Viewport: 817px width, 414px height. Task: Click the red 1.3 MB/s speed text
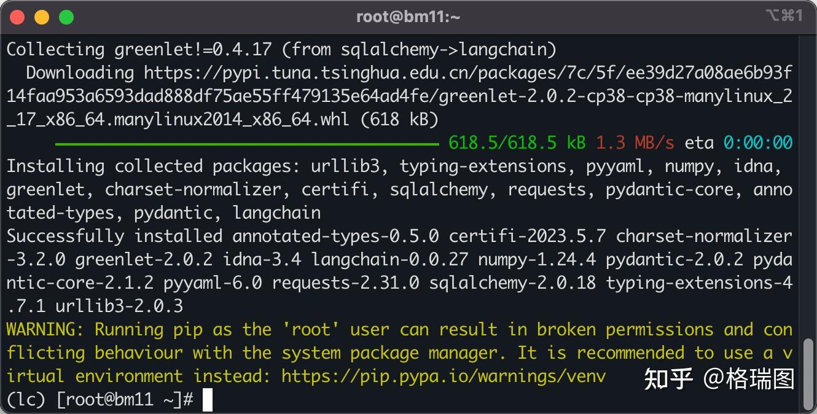635,143
